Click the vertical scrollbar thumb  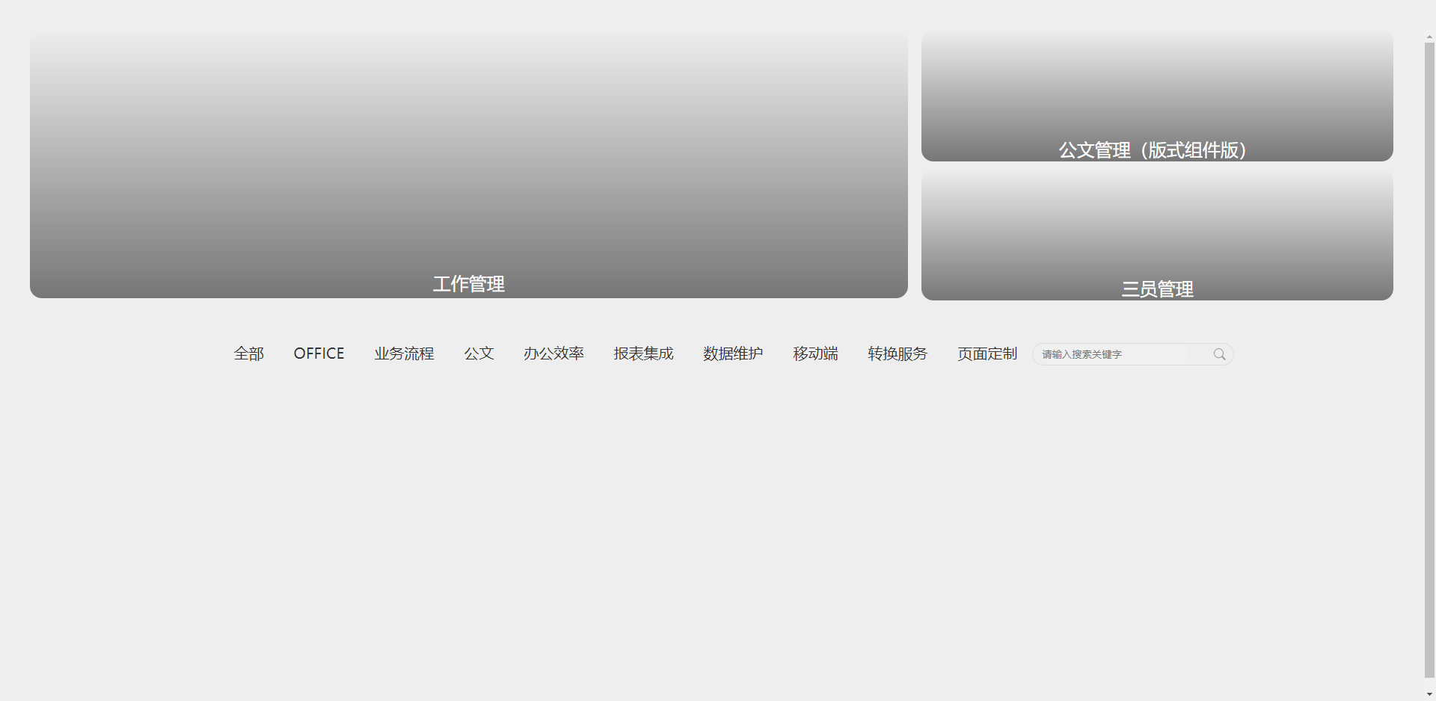click(1429, 360)
